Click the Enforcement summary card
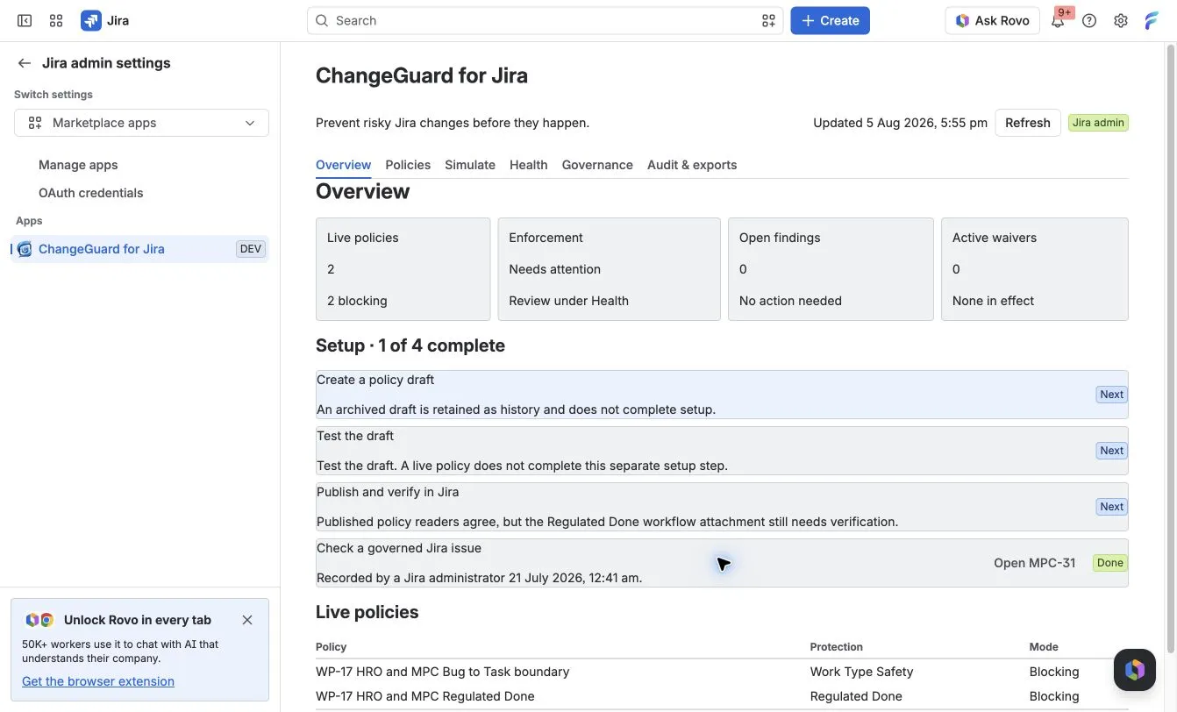Image resolution: width=1177 pixels, height=712 pixels. tap(609, 269)
